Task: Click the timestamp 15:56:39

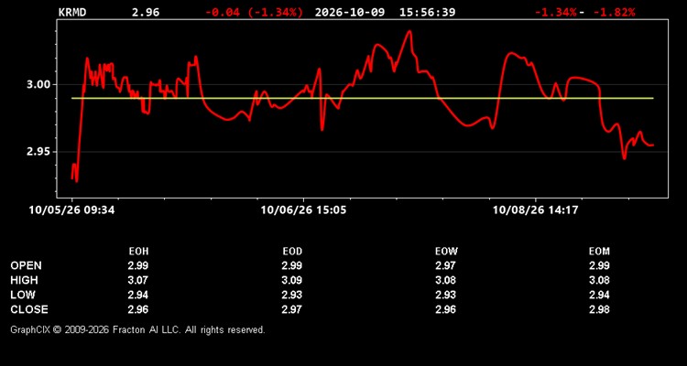Action: [x=427, y=12]
